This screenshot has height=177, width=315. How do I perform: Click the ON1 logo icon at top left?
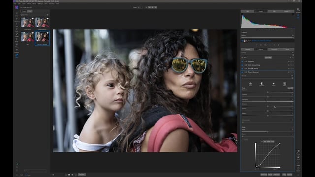(17, 7)
